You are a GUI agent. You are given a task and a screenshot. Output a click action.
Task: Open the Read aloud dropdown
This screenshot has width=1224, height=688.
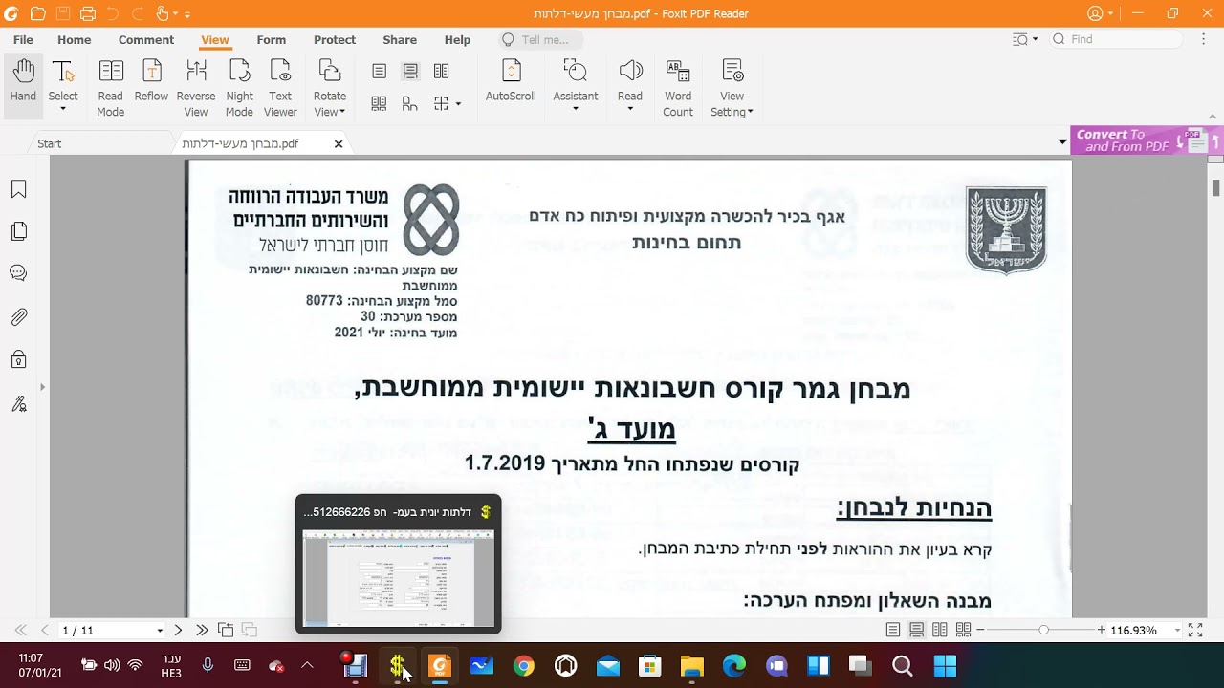coord(630,86)
